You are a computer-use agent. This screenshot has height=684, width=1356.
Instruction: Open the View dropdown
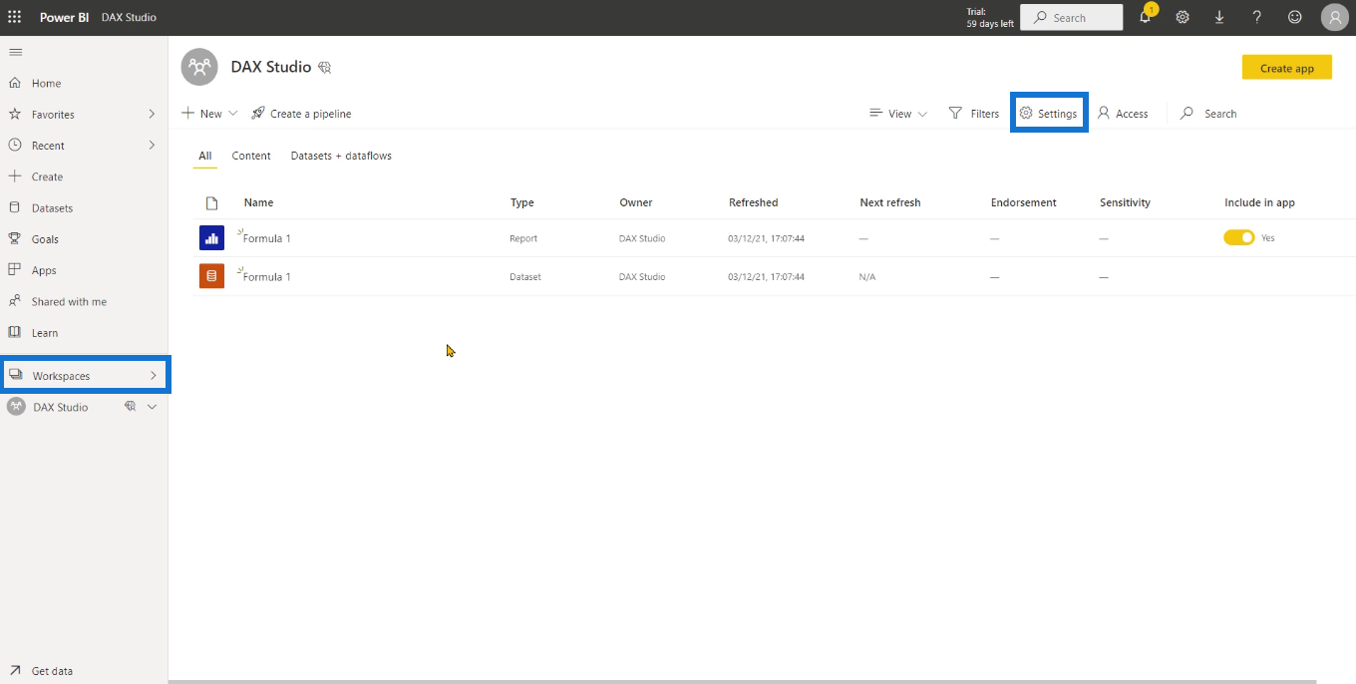(898, 114)
